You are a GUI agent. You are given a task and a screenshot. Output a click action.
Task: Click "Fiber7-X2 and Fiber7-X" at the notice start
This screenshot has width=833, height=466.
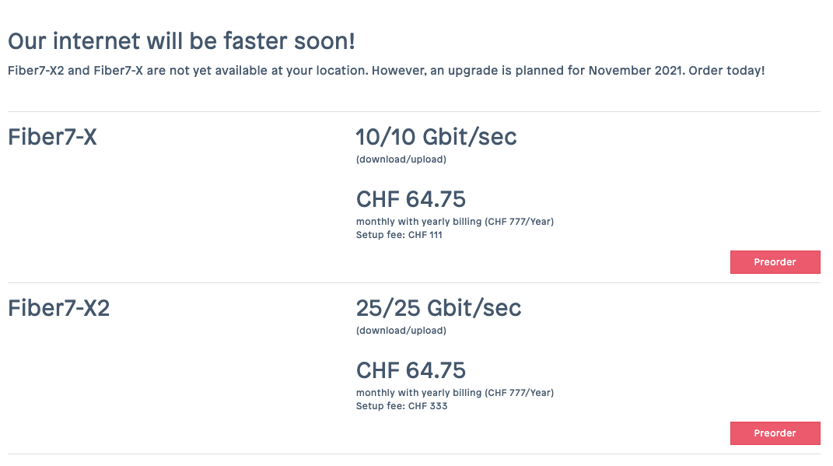tap(75, 71)
